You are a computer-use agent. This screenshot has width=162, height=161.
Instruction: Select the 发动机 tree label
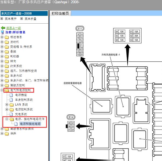pos(14,42)
